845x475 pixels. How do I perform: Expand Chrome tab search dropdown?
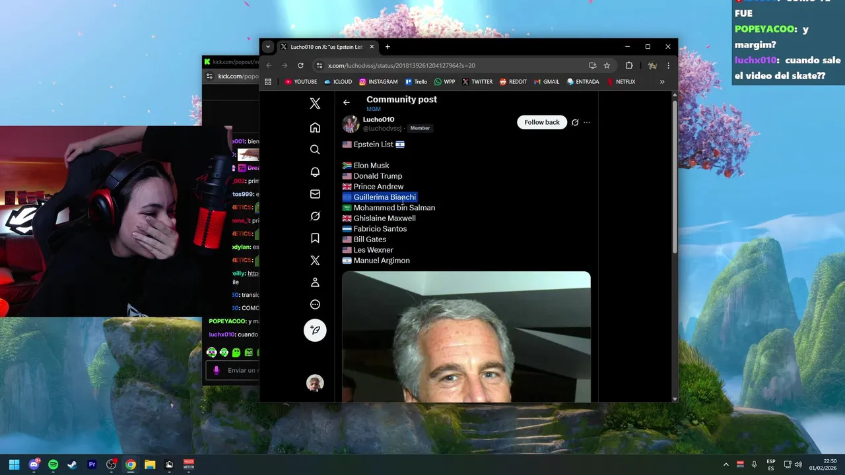pyautogui.click(x=267, y=47)
